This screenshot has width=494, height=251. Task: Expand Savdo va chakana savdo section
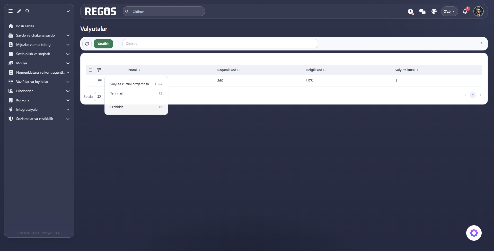click(x=39, y=35)
